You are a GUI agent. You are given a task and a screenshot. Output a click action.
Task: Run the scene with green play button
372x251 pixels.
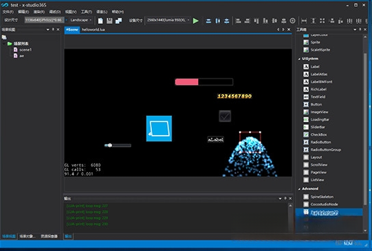point(196,21)
